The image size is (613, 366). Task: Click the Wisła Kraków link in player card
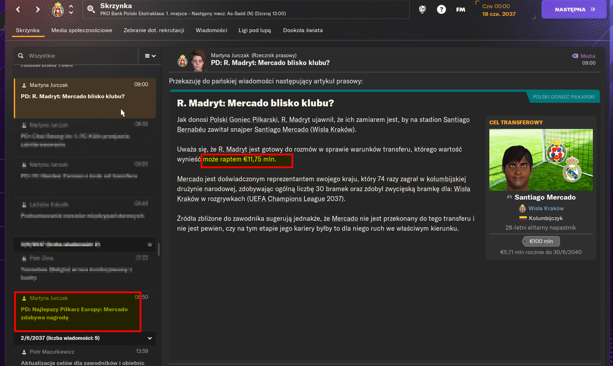coord(546,208)
